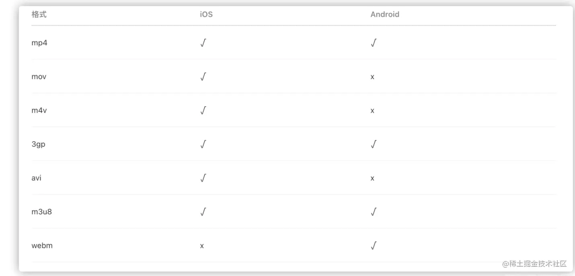The height and width of the screenshot is (276, 575).
Task: Click the 格式 column header
Action: 39,14
